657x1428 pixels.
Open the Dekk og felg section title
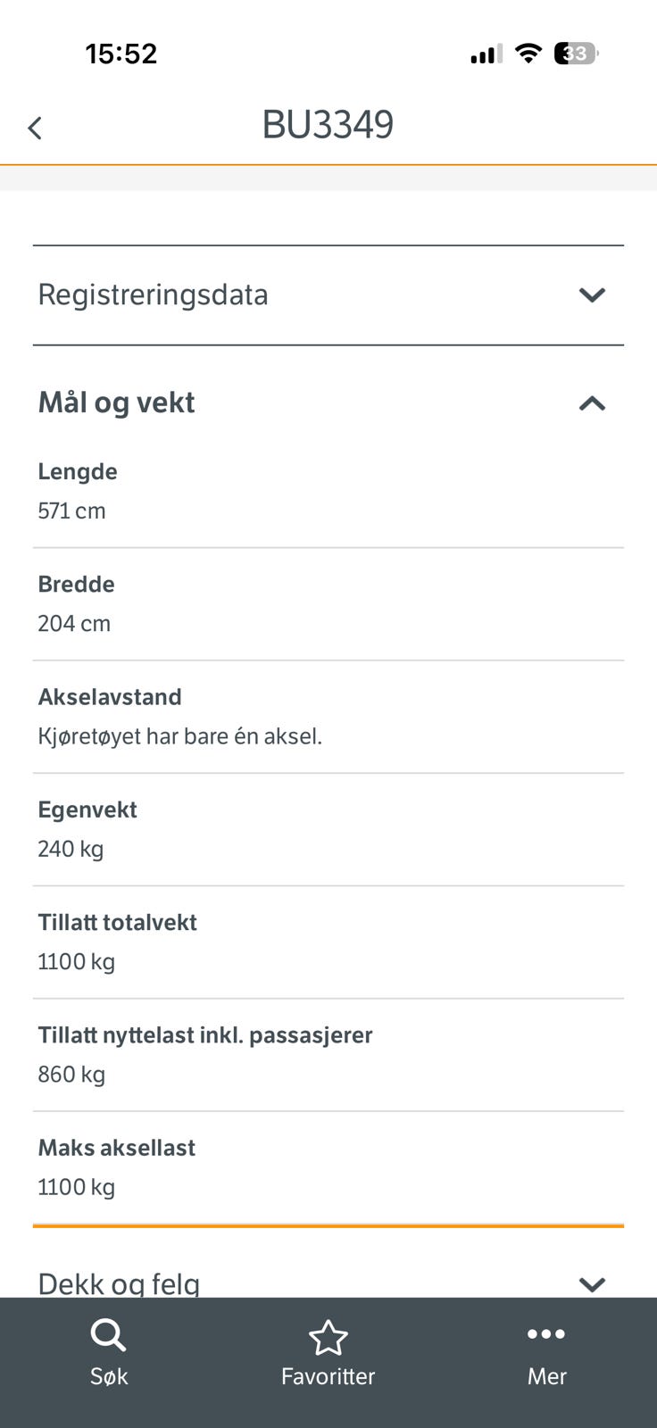[x=119, y=1283]
